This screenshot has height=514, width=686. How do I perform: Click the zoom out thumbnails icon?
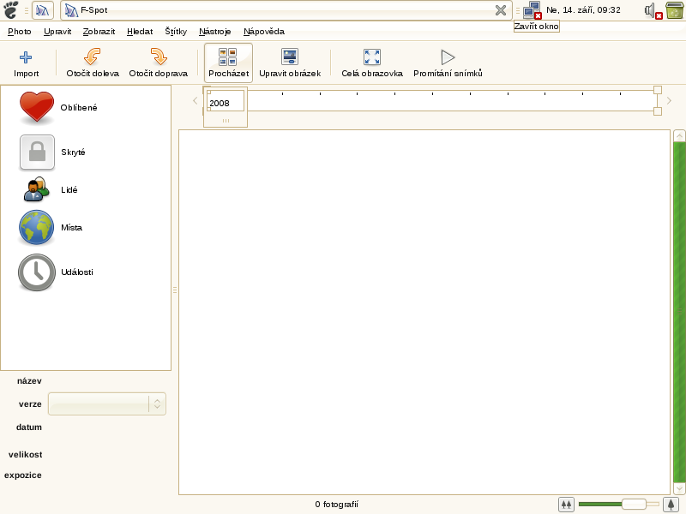pyautogui.click(x=566, y=505)
